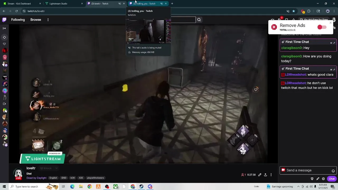The image size is (338, 190).
Task: Expand the left channel sidebar
Action: point(4,28)
